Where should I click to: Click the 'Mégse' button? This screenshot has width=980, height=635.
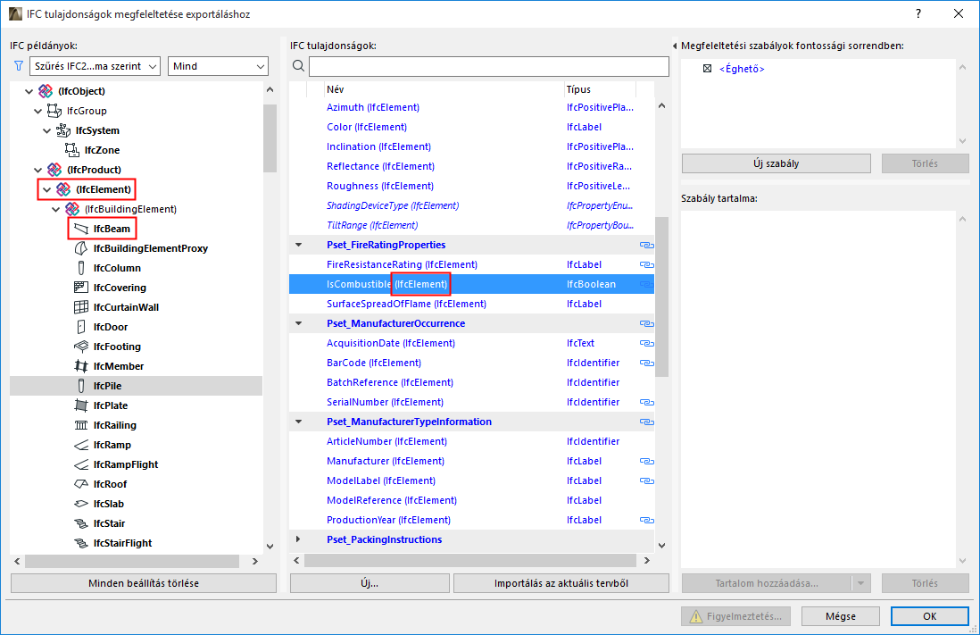(841, 616)
